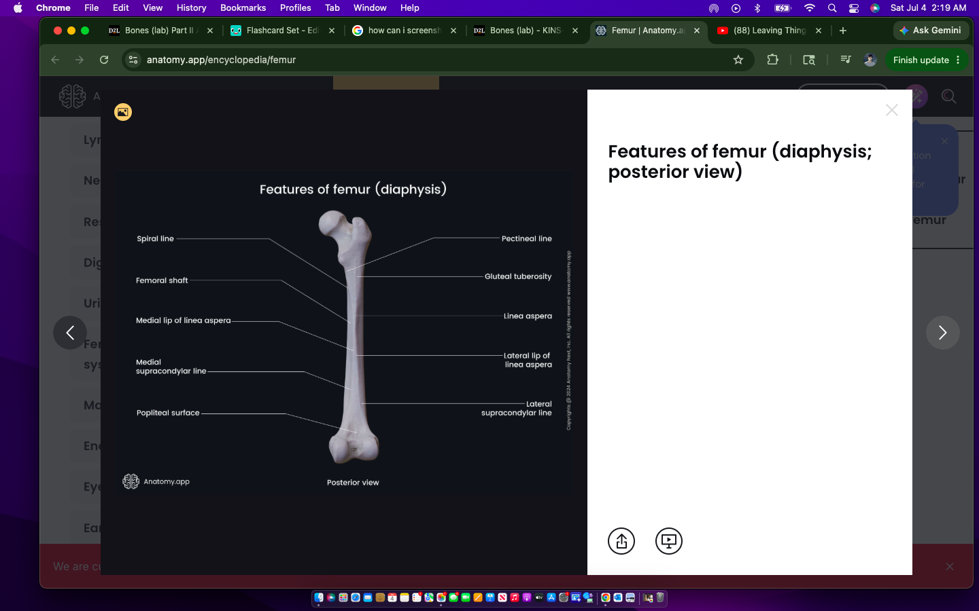Open the Bookmarks menu
979x611 pixels.
[243, 7]
